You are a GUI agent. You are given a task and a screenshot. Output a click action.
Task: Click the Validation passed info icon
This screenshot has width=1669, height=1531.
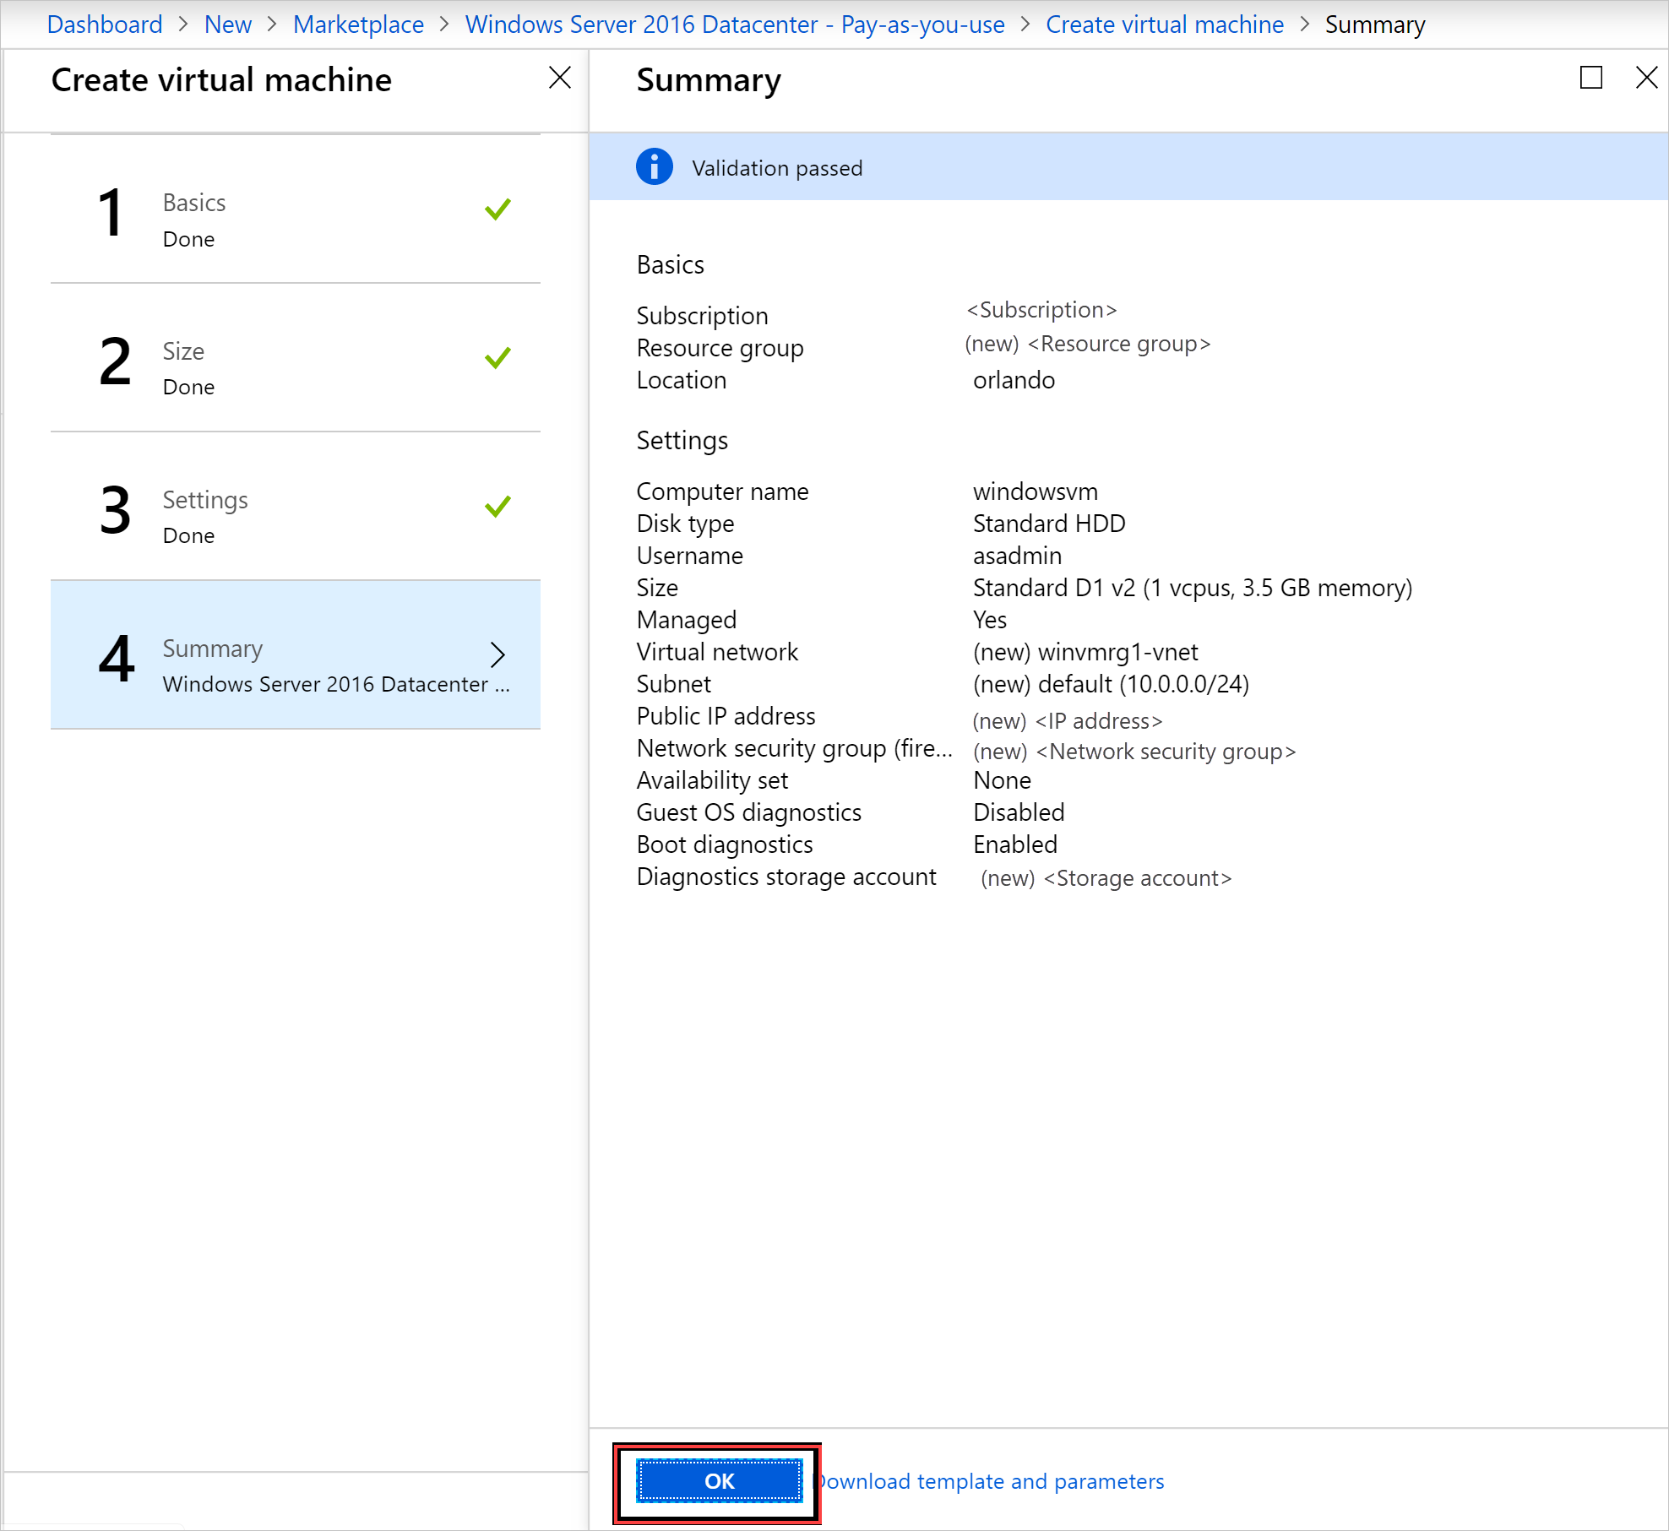pos(655,167)
